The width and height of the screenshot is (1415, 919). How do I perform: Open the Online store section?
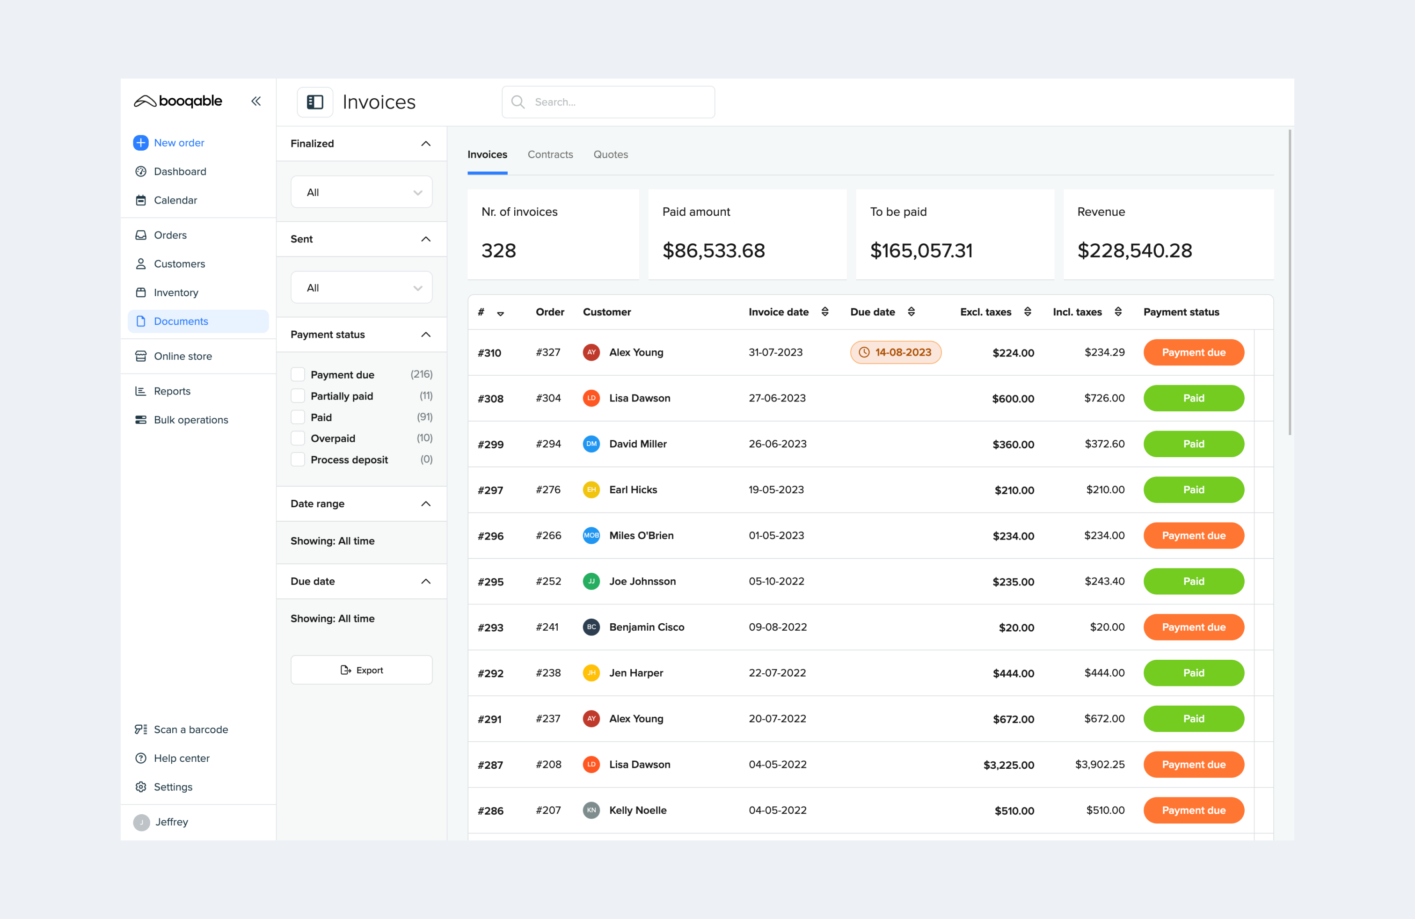tap(182, 356)
